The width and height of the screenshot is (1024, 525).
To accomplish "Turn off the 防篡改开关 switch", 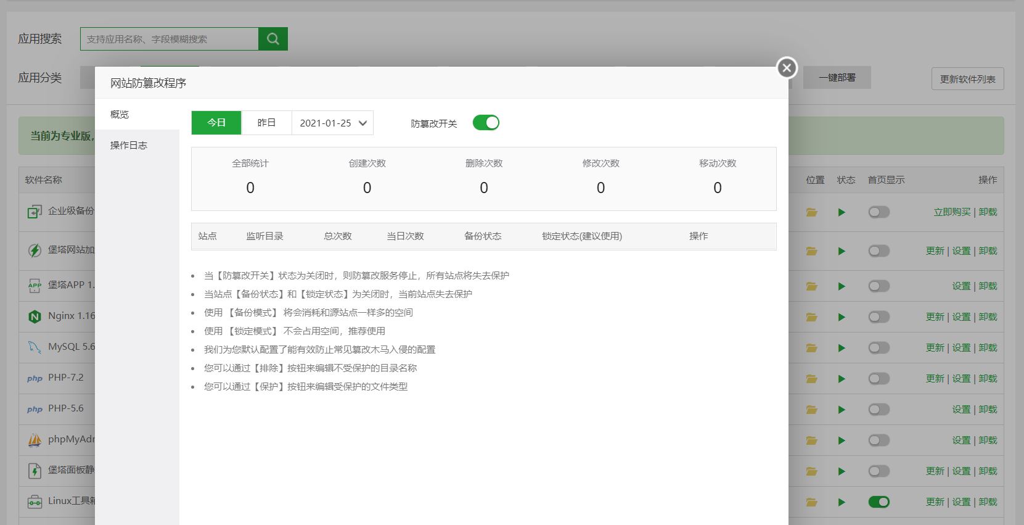I will click(486, 123).
